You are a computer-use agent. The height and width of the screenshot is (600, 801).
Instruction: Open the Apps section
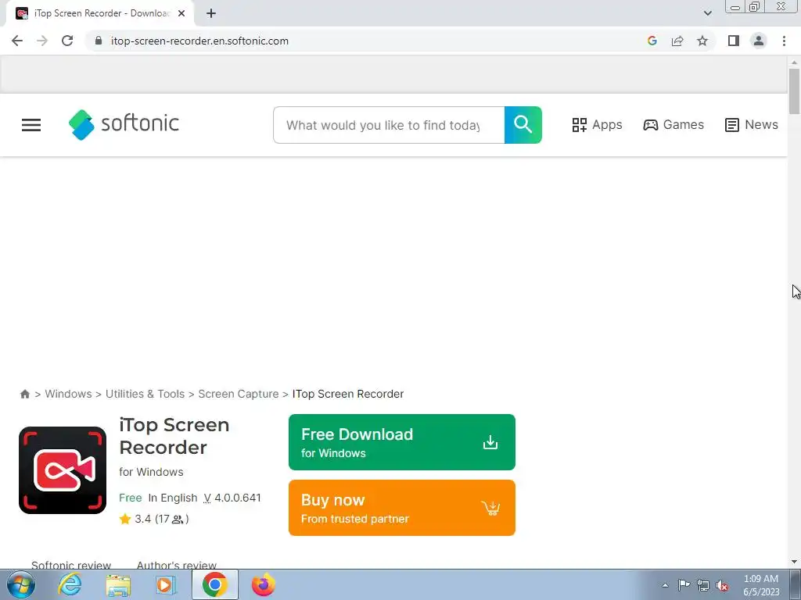597,124
